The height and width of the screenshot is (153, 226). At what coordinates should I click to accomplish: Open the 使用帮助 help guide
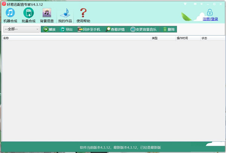point(83,15)
